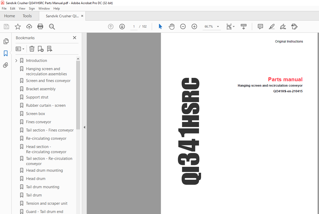Open the fit page options tool

pyautogui.click(x=230, y=27)
